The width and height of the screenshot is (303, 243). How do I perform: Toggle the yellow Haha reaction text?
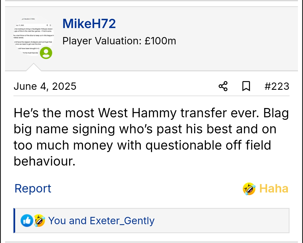point(274,189)
